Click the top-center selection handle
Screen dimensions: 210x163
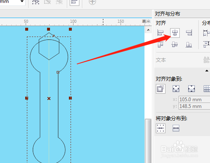point(48,29)
